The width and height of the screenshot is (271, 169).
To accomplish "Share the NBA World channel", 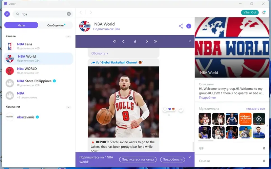I will point(181,26).
